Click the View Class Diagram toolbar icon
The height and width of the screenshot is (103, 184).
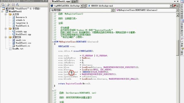tap(17, 5)
